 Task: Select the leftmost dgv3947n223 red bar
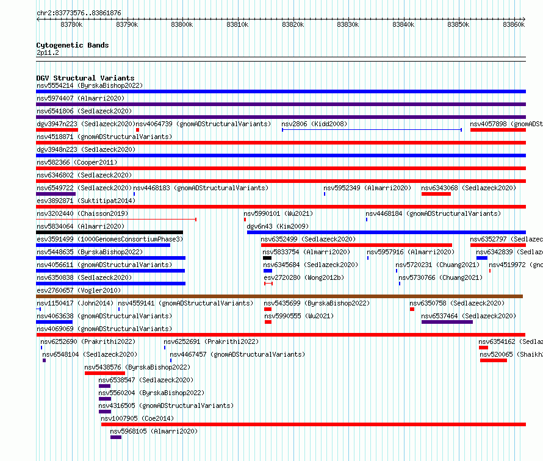point(57,130)
